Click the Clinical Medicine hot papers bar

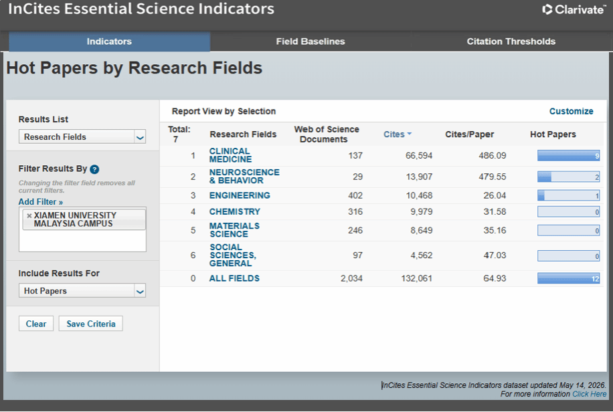pos(568,156)
